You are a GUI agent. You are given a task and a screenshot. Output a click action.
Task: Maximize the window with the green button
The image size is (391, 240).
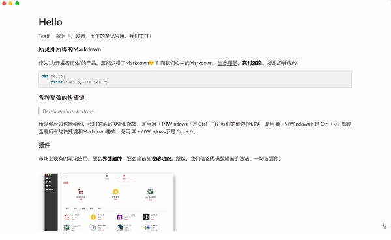(17, 3)
